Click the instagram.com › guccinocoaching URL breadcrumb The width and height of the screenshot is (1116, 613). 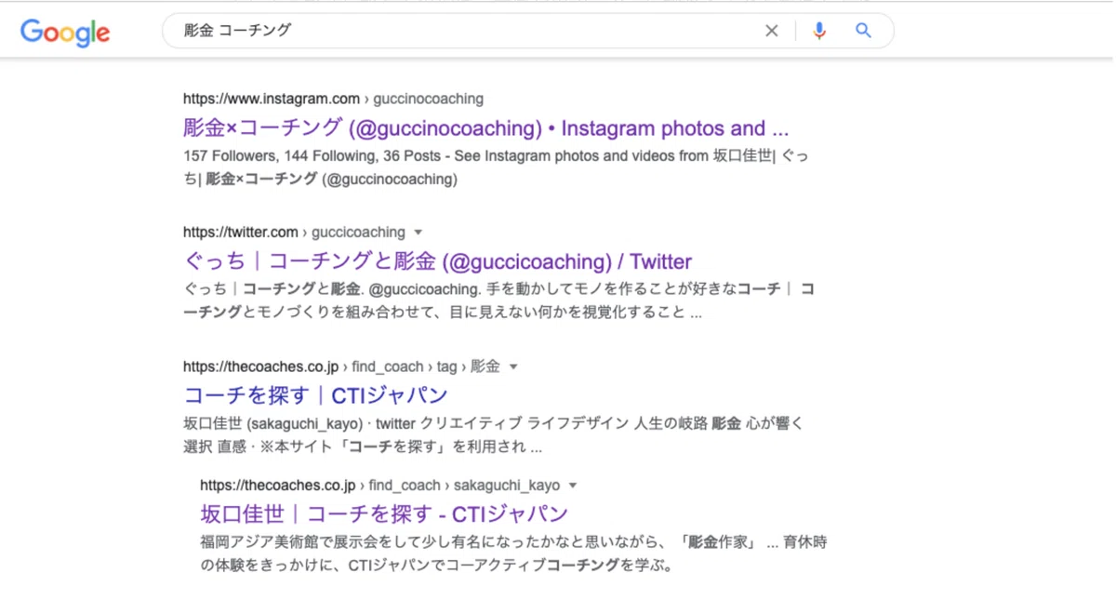333,99
